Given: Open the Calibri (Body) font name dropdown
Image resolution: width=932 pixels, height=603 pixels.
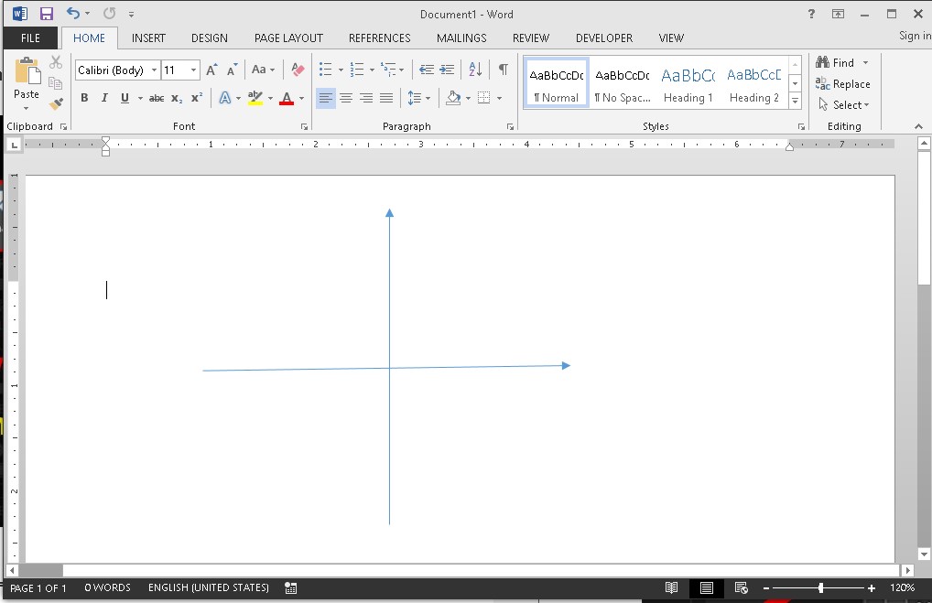Looking at the screenshot, I should click(x=154, y=70).
